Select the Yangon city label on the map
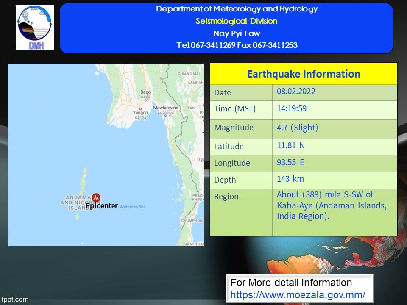 (x=140, y=113)
